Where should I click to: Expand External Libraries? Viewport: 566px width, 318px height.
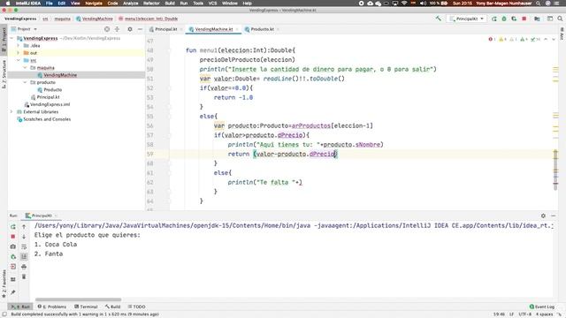11,112
